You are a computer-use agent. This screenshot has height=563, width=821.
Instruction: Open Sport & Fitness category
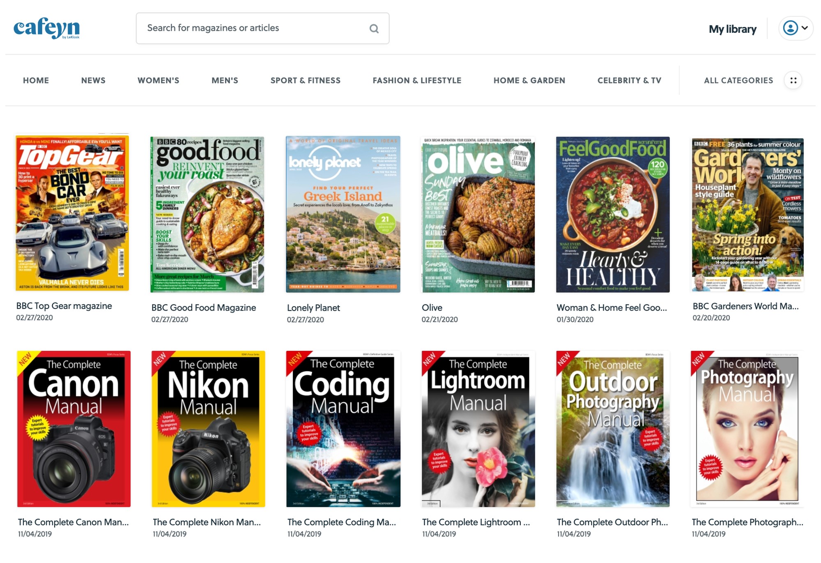[305, 80]
